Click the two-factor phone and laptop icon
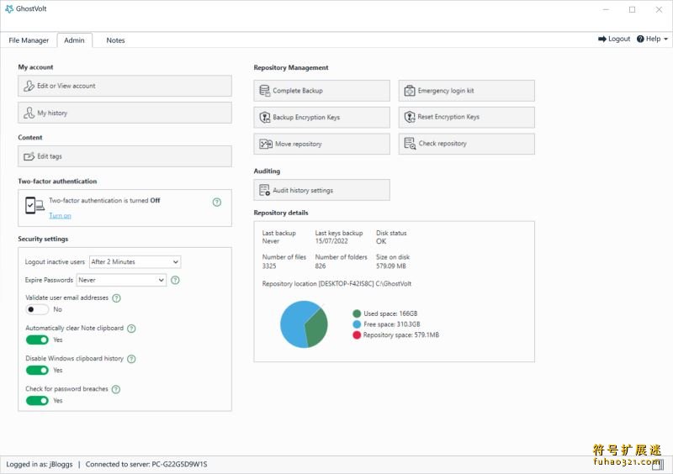 34,205
